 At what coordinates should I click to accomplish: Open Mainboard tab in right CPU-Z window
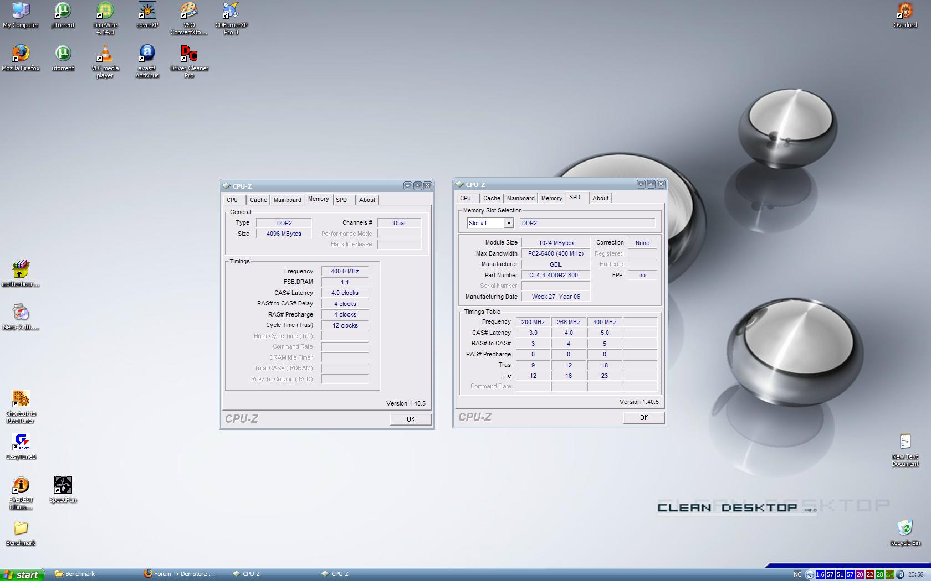click(520, 198)
